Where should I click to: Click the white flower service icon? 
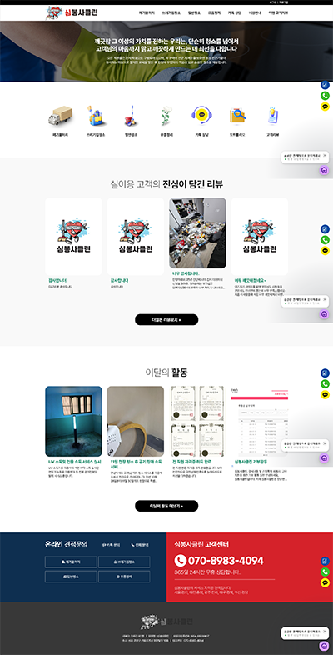166,116
